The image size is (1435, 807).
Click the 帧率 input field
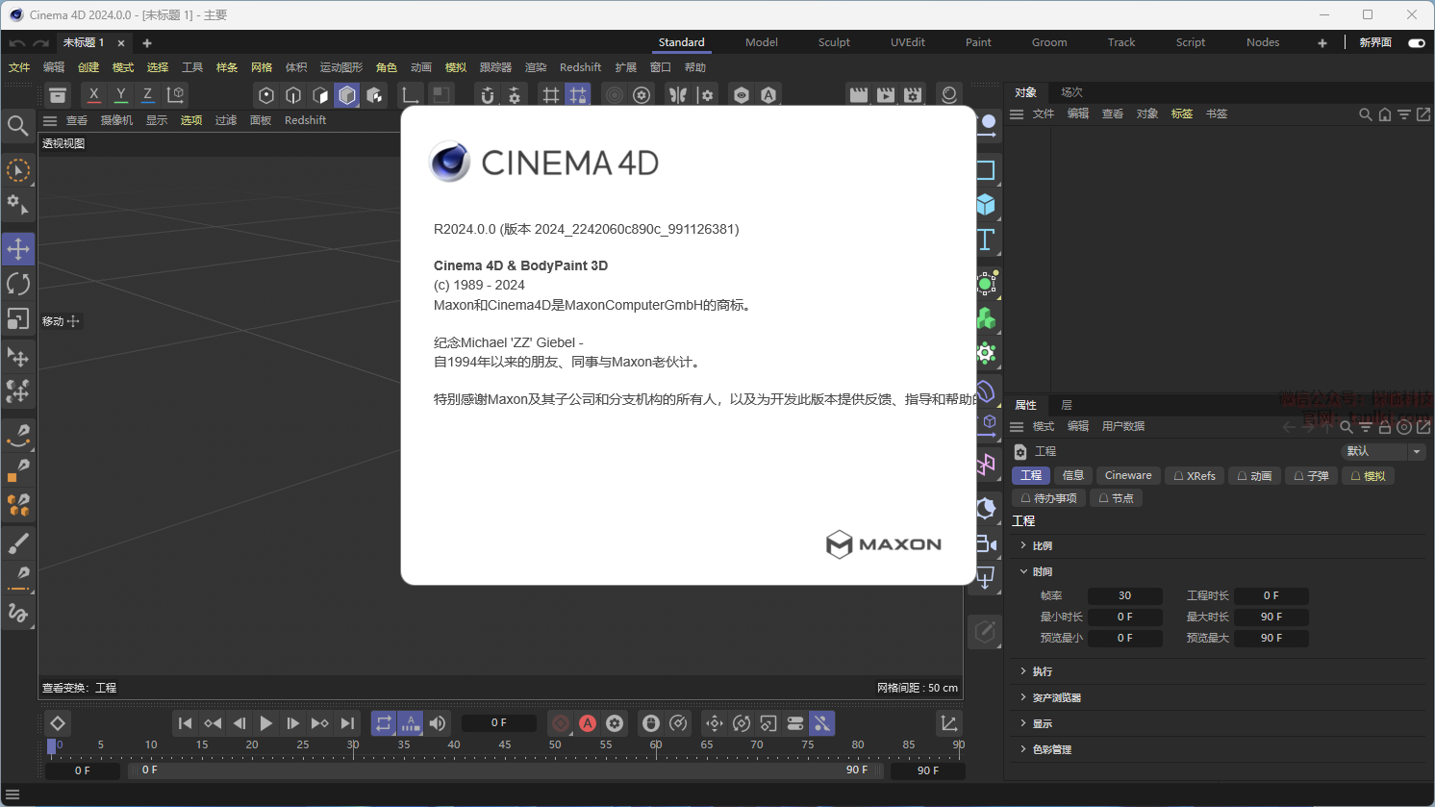click(1124, 595)
